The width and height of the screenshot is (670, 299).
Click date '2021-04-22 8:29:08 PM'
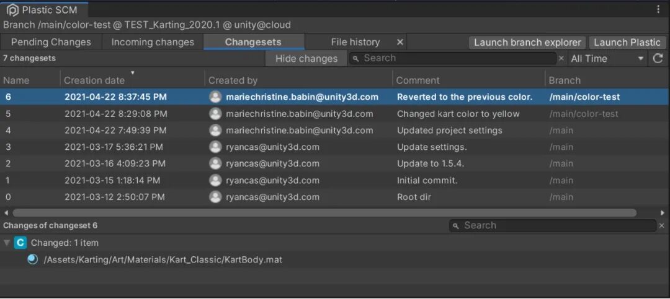point(116,114)
